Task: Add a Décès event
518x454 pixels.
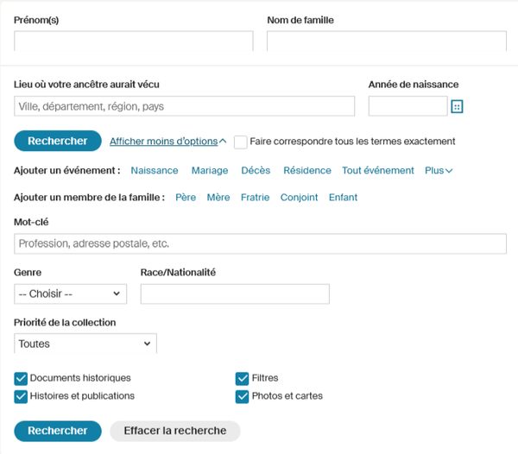Action: point(256,171)
